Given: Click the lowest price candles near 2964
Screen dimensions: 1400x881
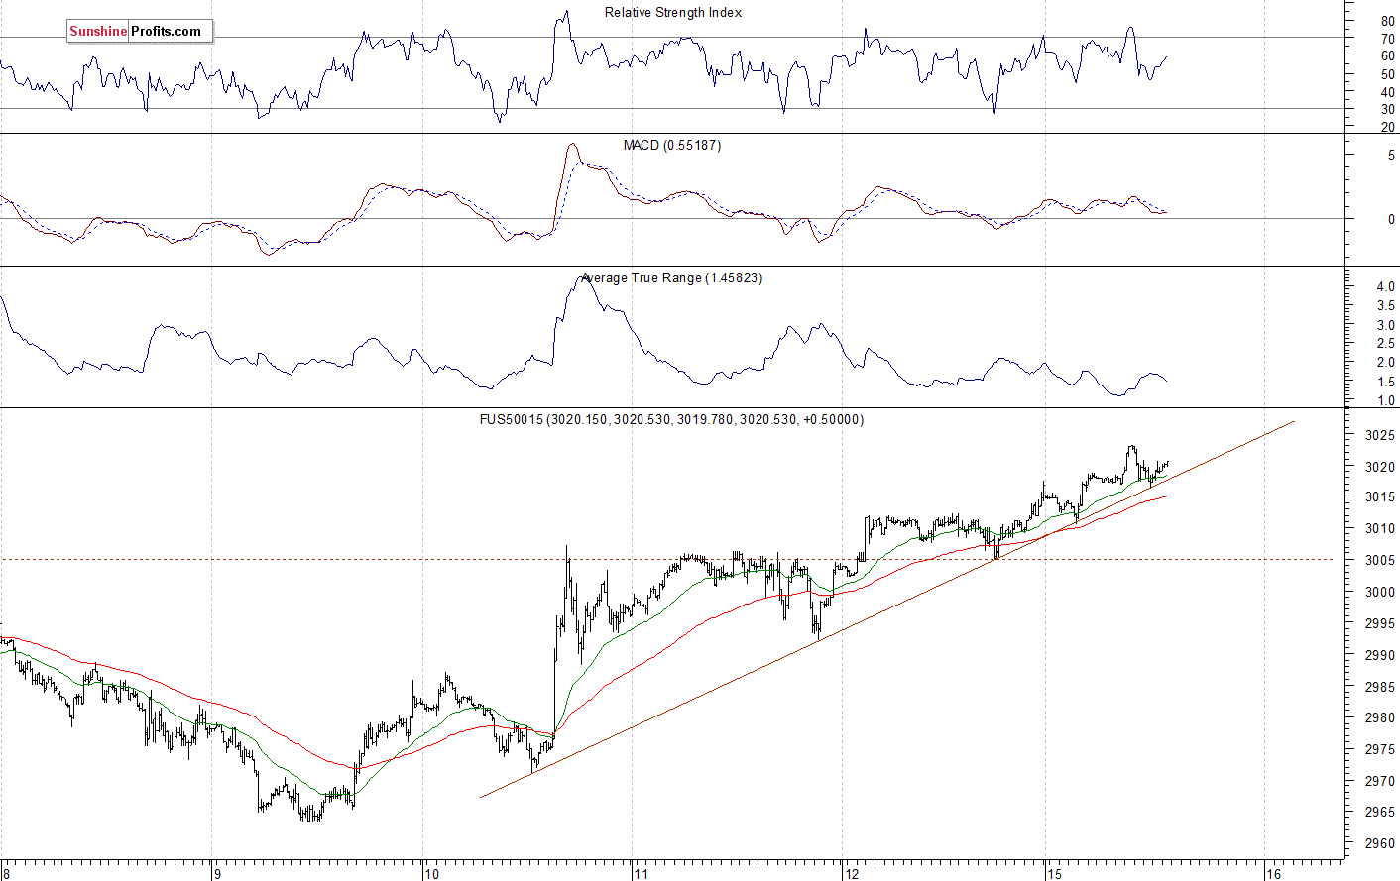Looking at the screenshot, I should point(310,814).
